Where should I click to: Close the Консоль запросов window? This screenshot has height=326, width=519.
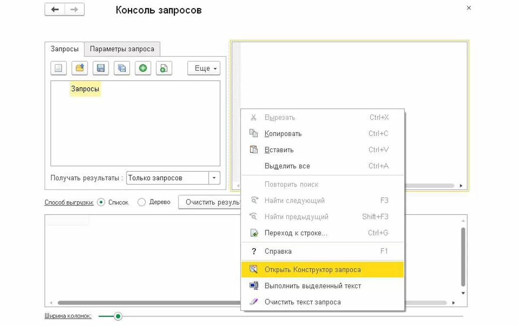pyautogui.click(x=469, y=8)
